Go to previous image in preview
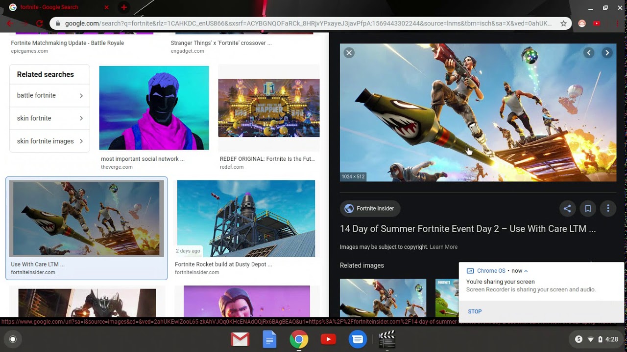Screen dimensions: 627x352 tap(589, 53)
